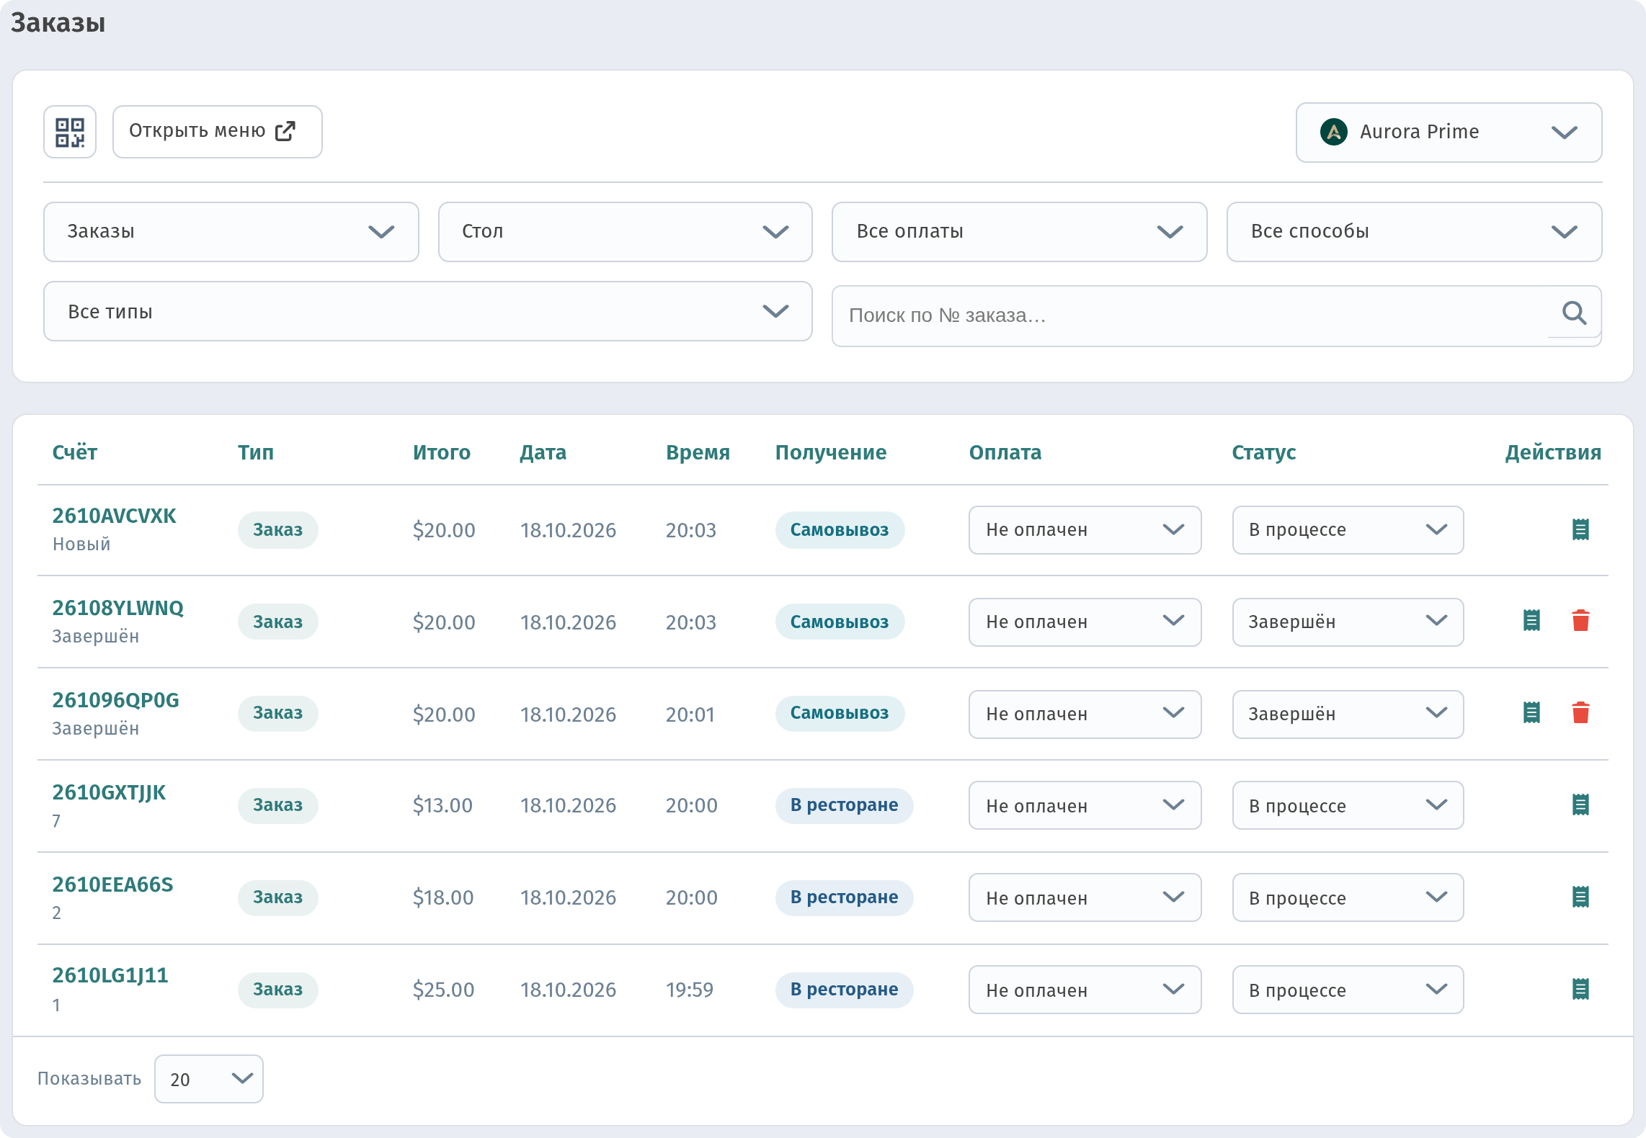Open order link 2610AVCVXK

114,516
